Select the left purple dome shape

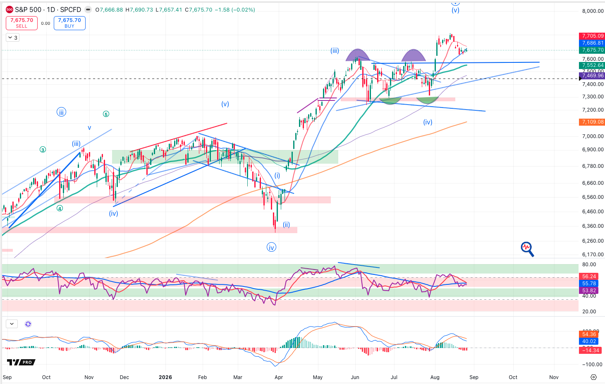(x=359, y=55)
